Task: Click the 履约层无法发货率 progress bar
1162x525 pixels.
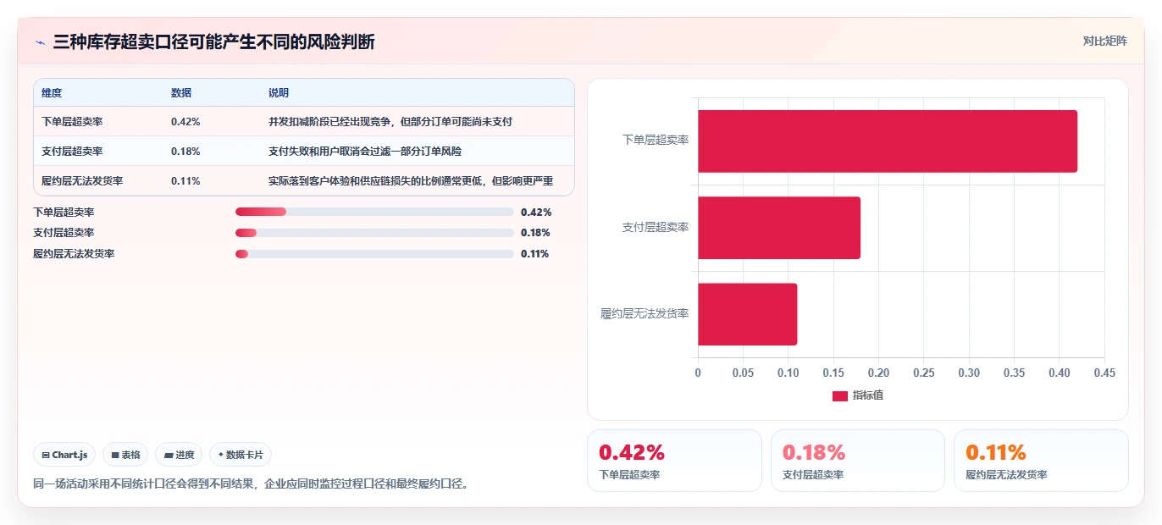Action: (374, 254)
